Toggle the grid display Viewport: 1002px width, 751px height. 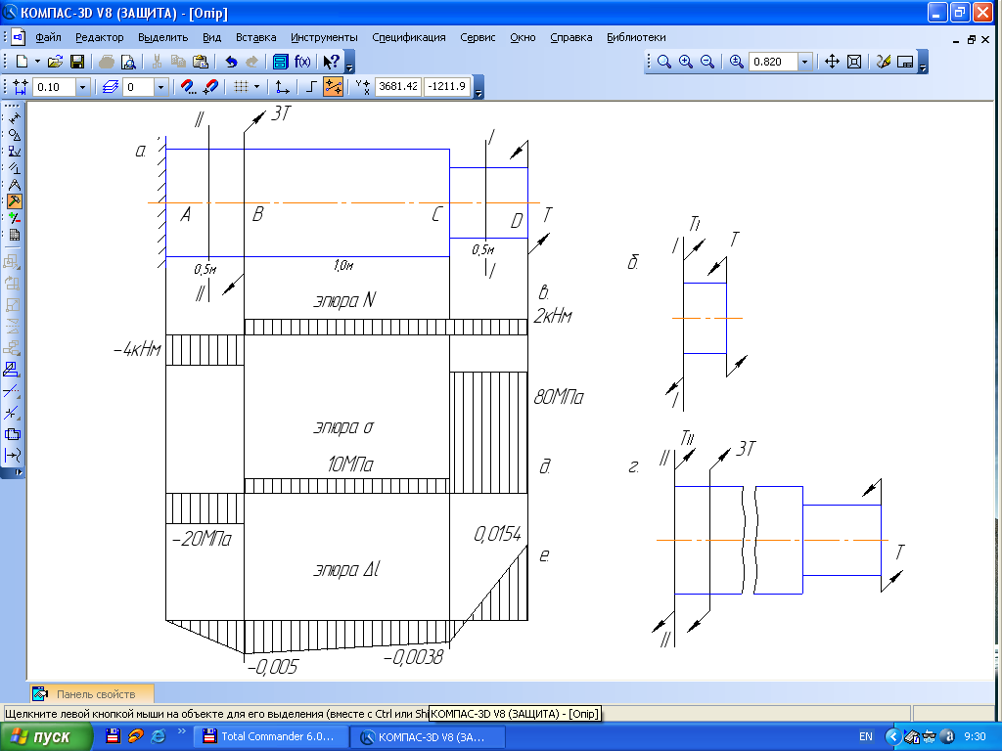point(241,87)
